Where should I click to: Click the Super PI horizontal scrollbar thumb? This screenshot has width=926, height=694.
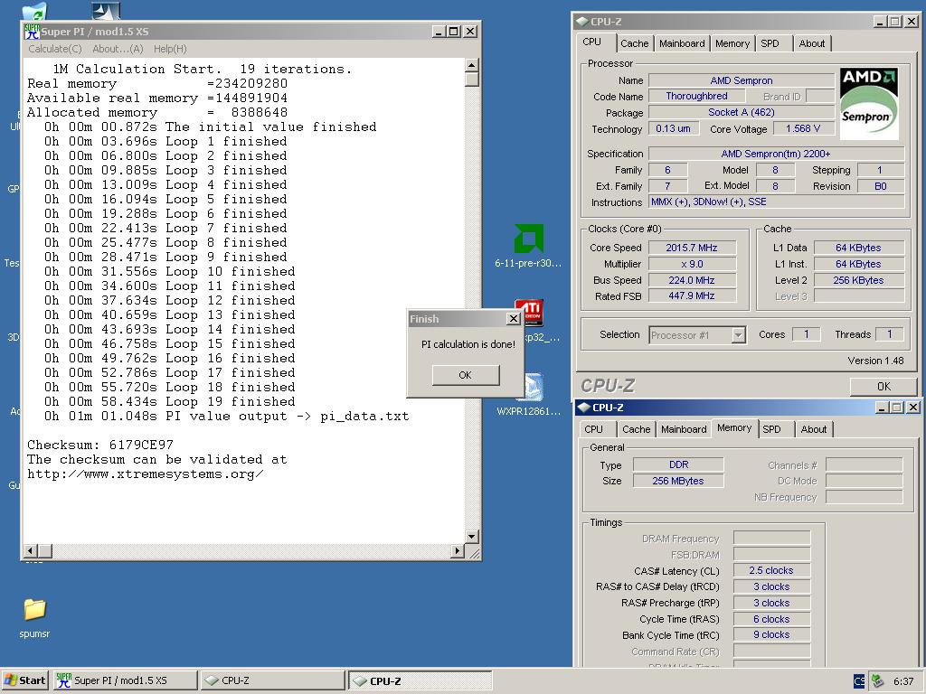click(45, 550)
